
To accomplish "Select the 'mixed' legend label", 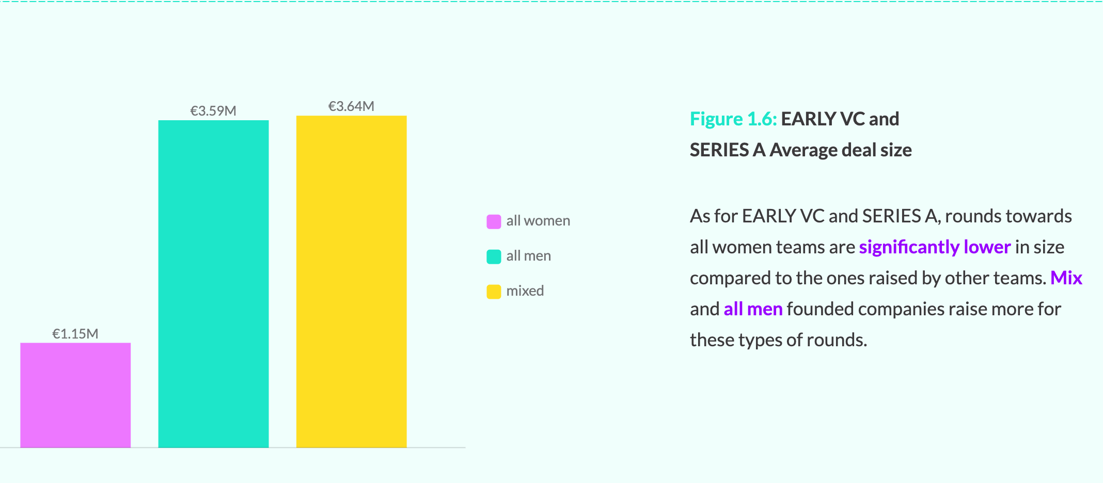I will pos(525,291).
